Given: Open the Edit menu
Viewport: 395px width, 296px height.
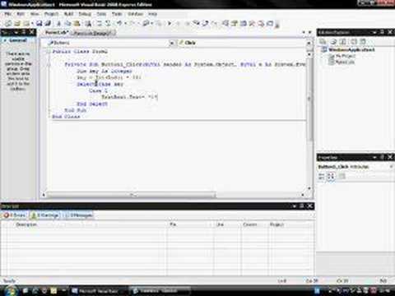Looking at the screenshot, I should pos(21,14).
